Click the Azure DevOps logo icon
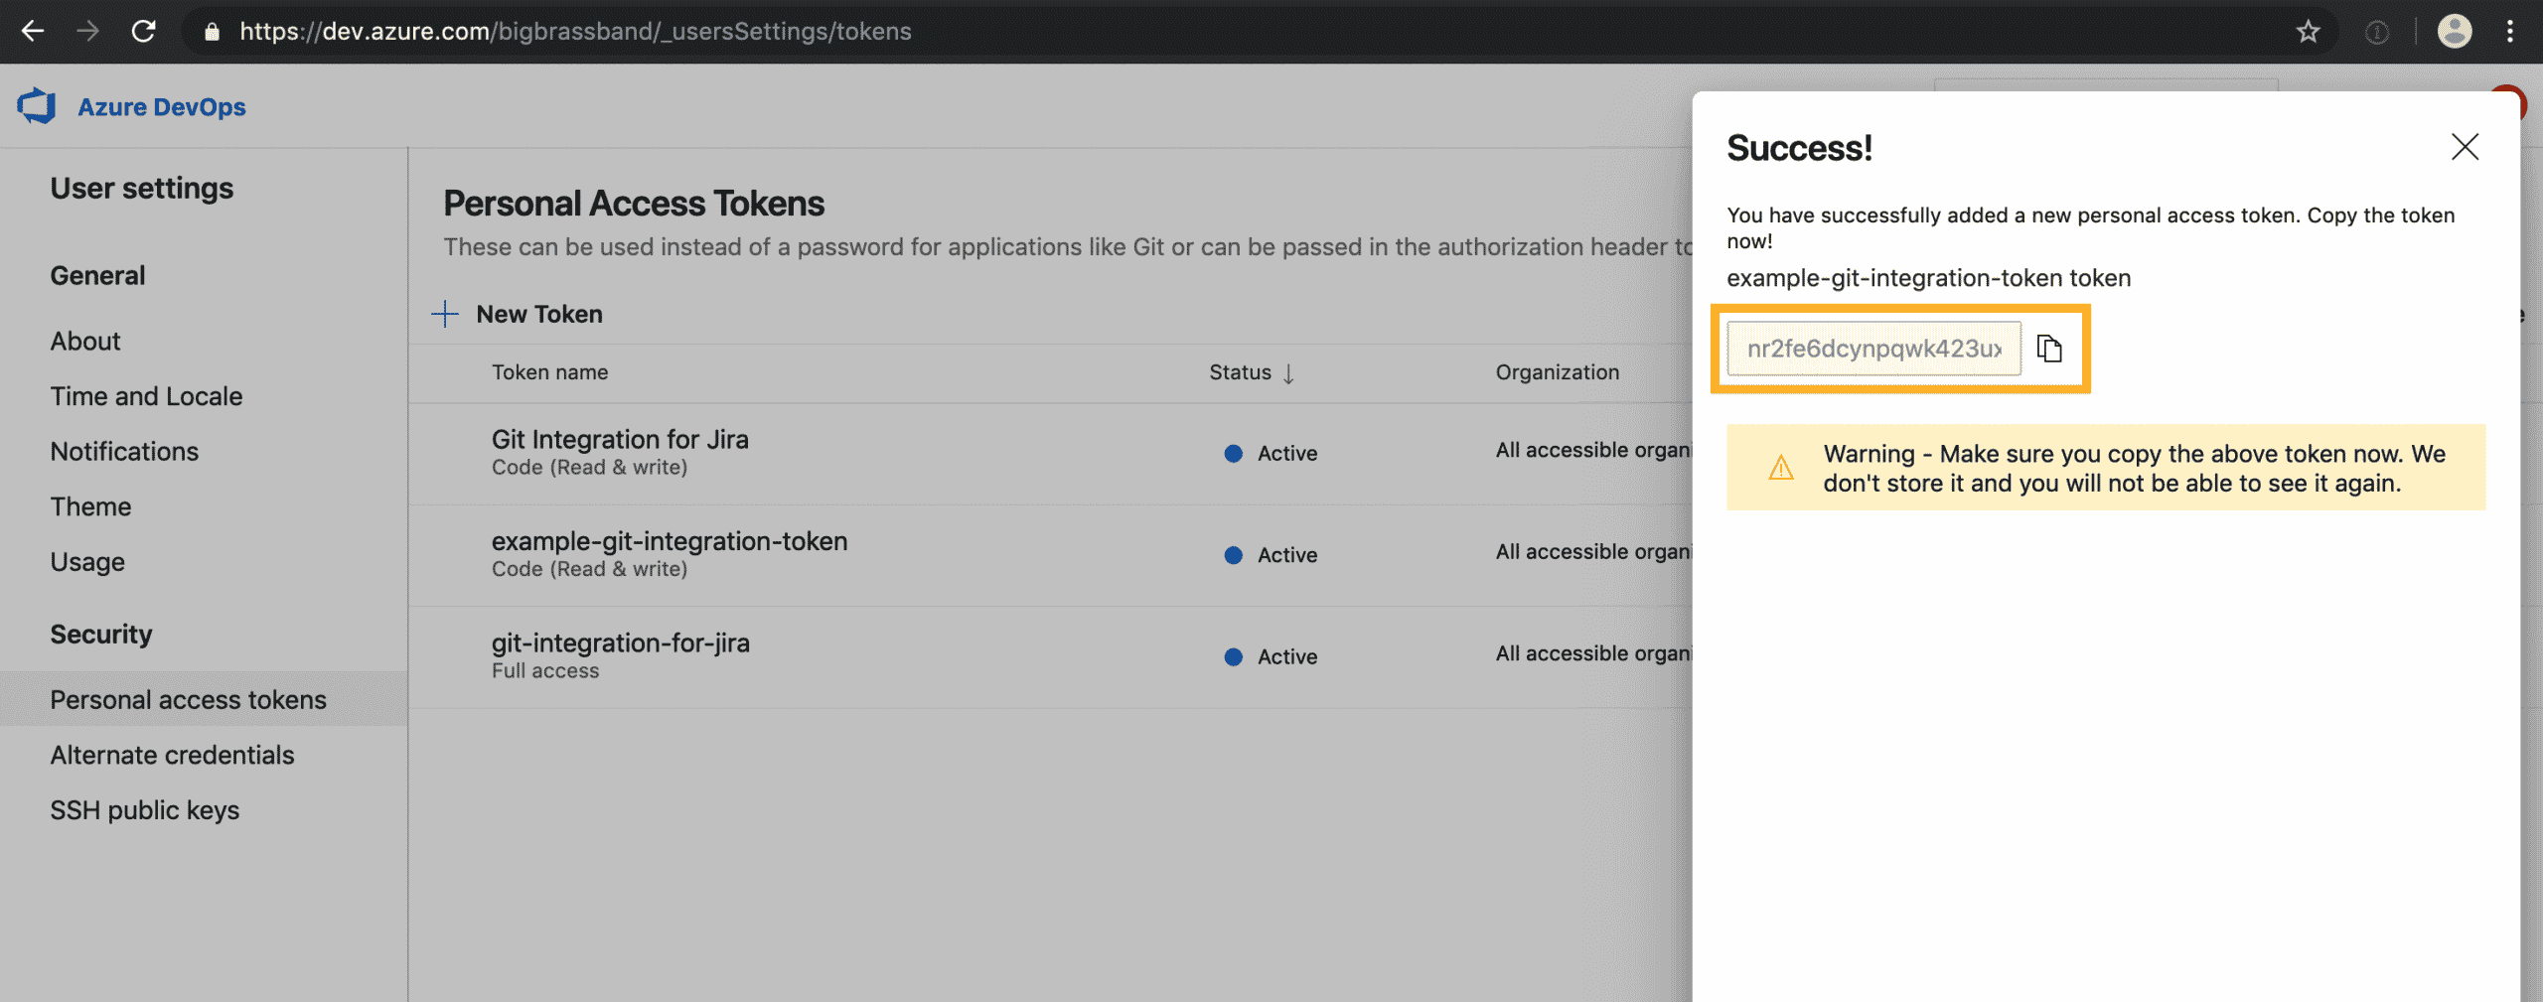2543x1002 pixels. (x=37, y=106)
